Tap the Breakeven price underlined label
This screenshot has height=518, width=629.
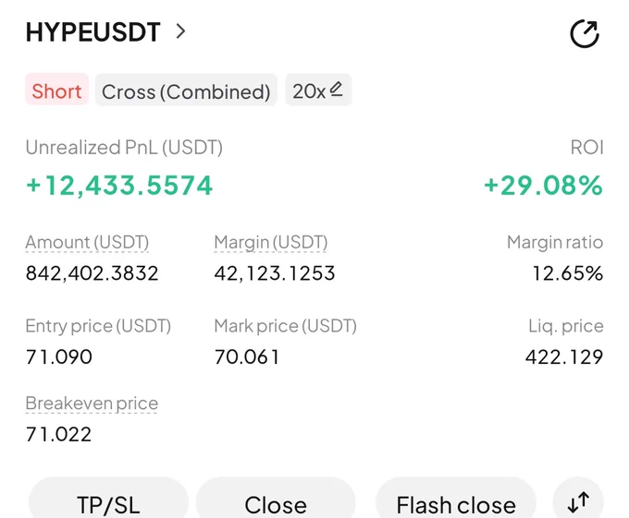click(x=92, y=404)
